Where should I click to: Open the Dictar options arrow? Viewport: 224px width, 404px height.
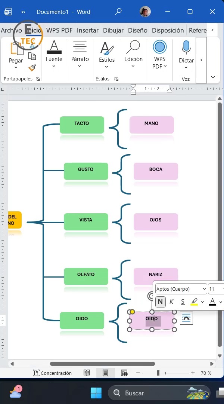coord(186,67)
